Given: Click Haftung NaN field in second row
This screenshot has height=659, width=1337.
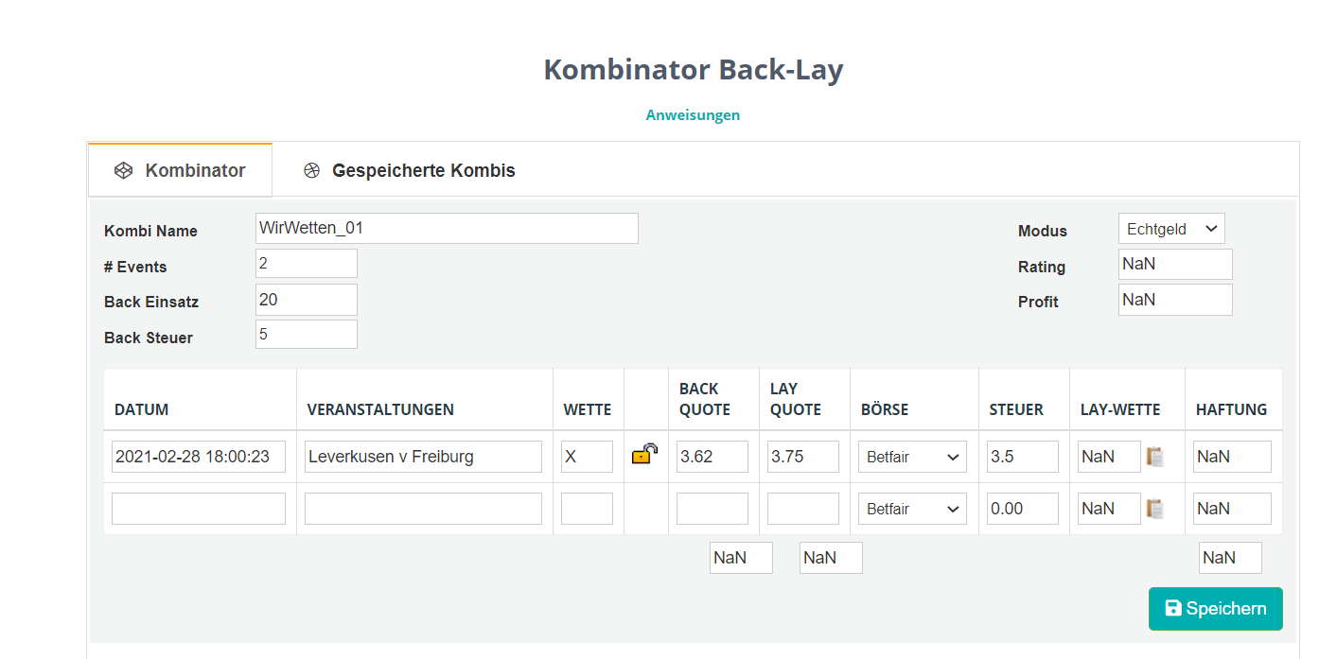Looking at the screenshot, I should tap(1232, 509).
